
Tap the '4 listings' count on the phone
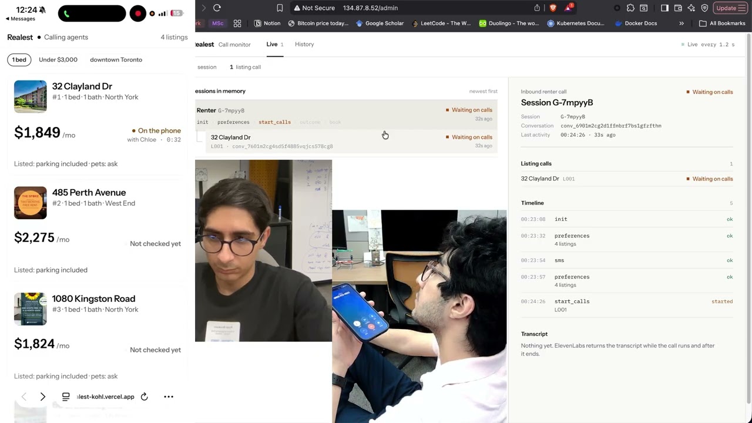[x=174, y=37]
